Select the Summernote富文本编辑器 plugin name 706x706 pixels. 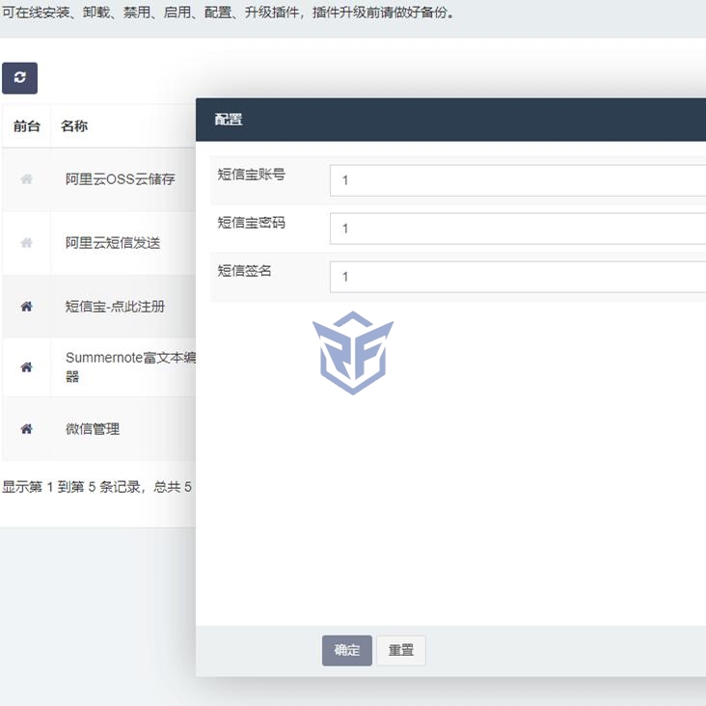point(130,367)
